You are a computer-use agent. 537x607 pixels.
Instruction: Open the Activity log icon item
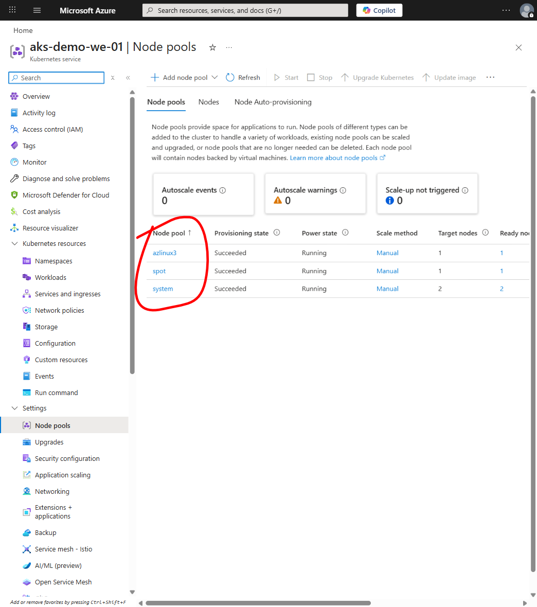coord(14,113)
